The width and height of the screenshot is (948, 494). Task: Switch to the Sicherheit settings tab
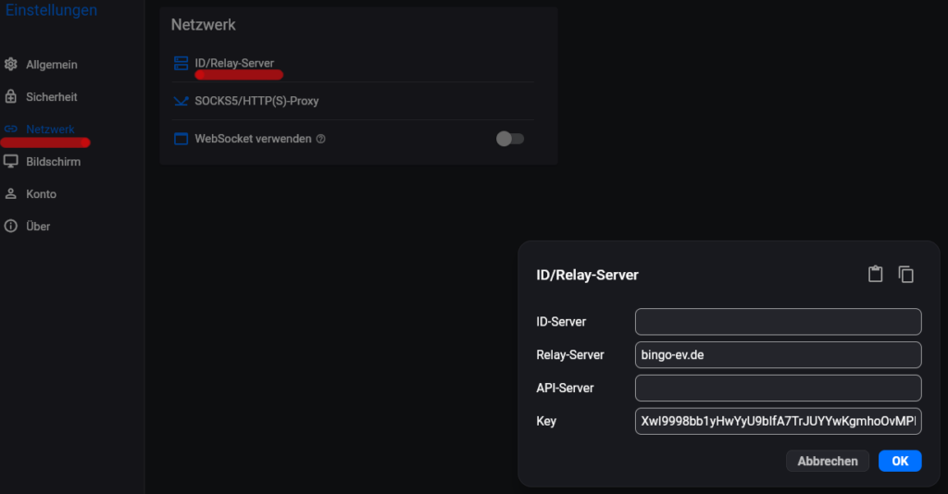[x=51, y=97]
